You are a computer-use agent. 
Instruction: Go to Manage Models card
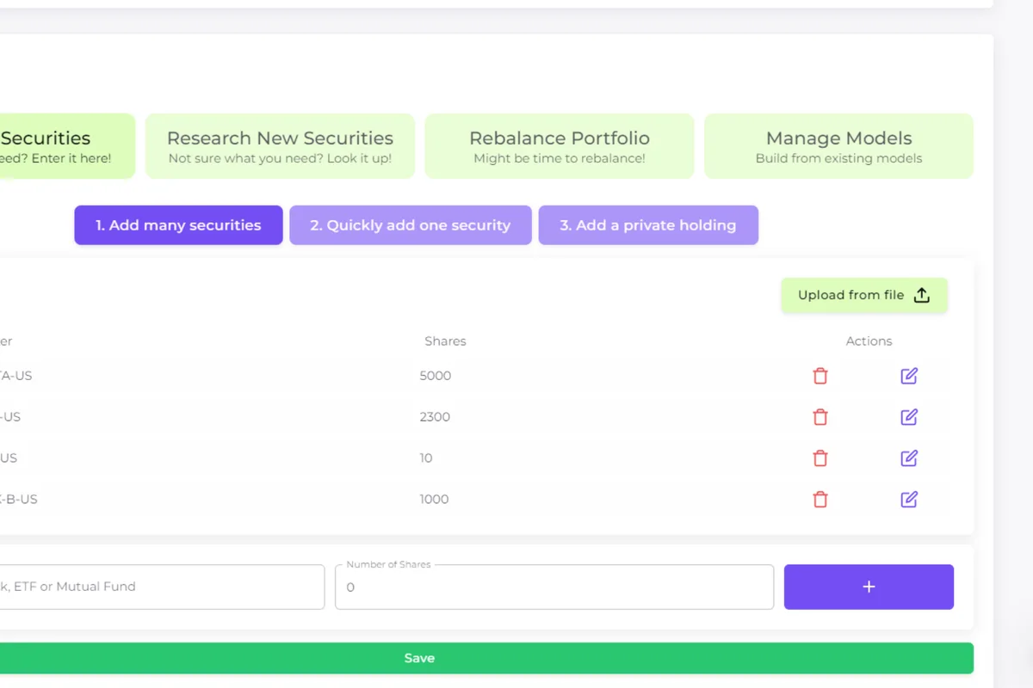tap(838, 146)
